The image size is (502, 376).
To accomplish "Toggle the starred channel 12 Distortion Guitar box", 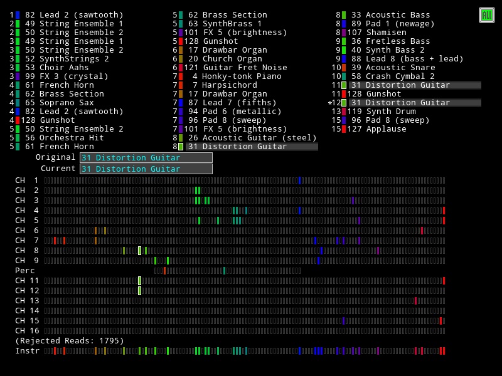I will [x=344, y=103].
